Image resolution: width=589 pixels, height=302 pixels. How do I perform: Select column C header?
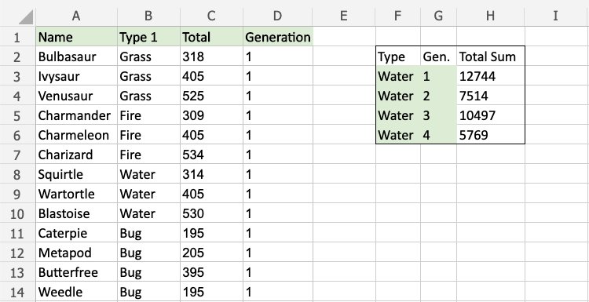coord(211,16)
